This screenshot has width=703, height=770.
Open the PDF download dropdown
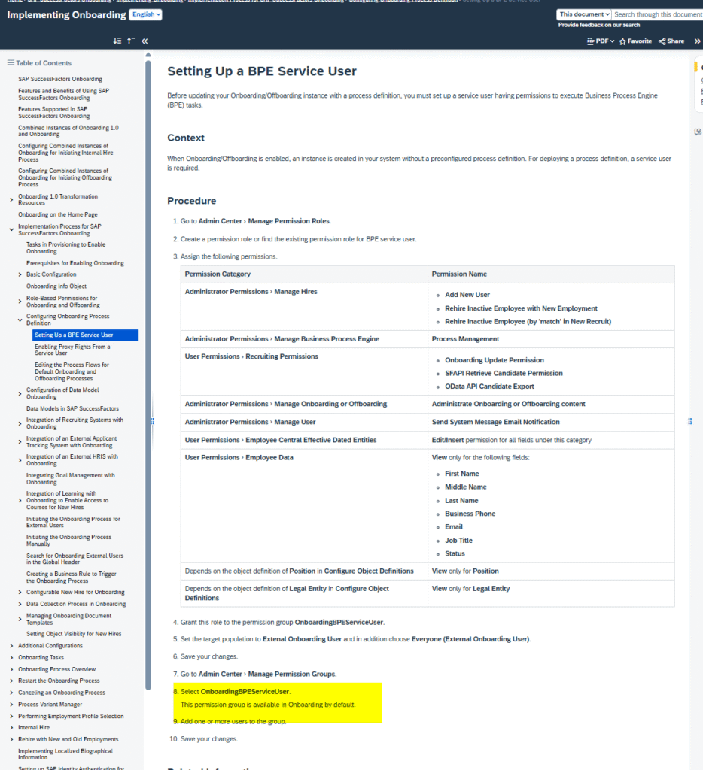tap(600, 41)
